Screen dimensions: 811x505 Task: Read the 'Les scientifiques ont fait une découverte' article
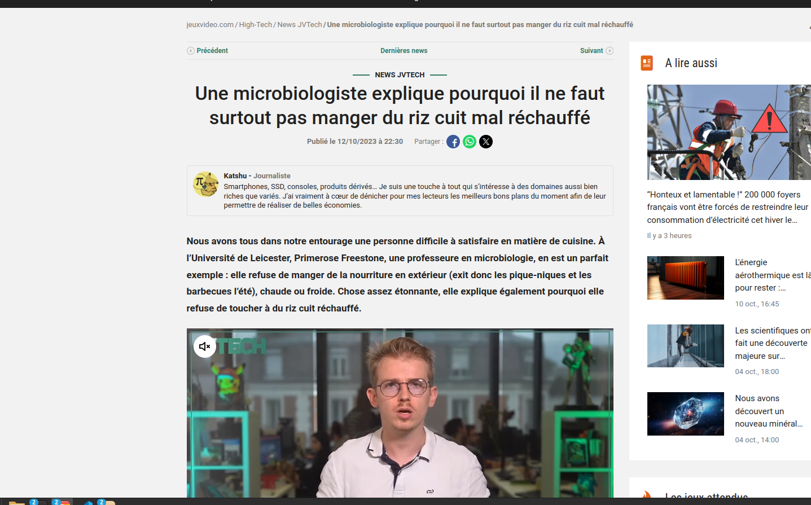[x=773, y=343]
